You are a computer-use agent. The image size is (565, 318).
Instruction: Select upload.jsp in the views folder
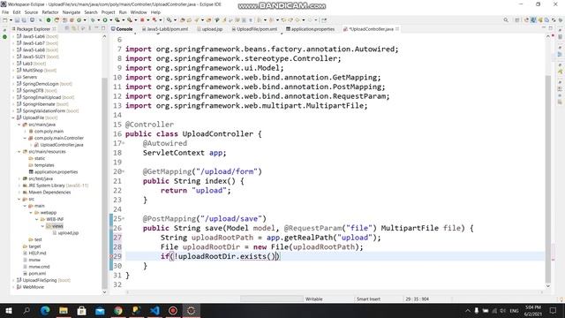68,233
